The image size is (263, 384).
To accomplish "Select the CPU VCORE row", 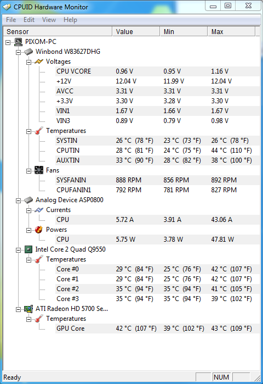I will 157,71.
